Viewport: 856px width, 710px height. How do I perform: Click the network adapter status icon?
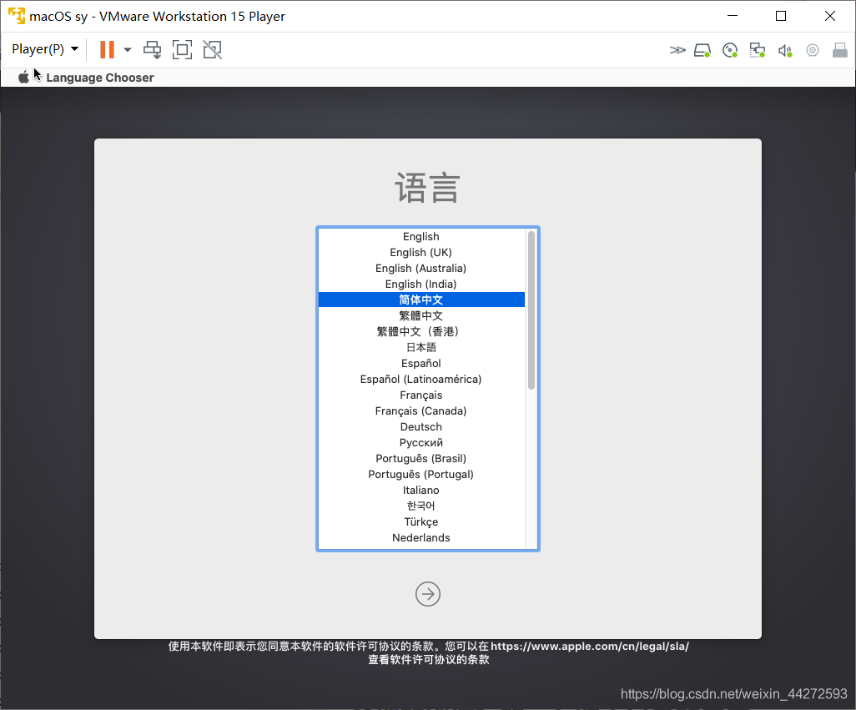coord(758,51)
